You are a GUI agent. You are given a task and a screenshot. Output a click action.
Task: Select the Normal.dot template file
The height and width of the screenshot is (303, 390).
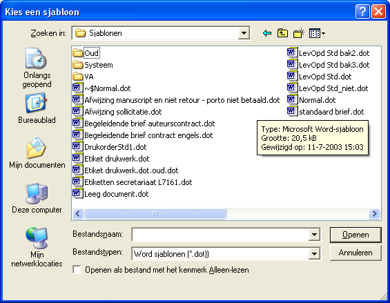pos(311,100)
